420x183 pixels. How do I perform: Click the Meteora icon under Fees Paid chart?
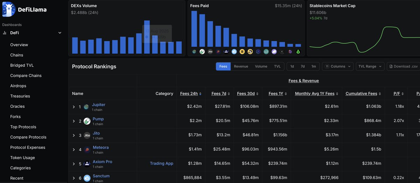[218, 51]
